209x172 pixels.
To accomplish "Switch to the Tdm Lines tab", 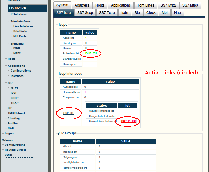I will [x=146, y=5].
